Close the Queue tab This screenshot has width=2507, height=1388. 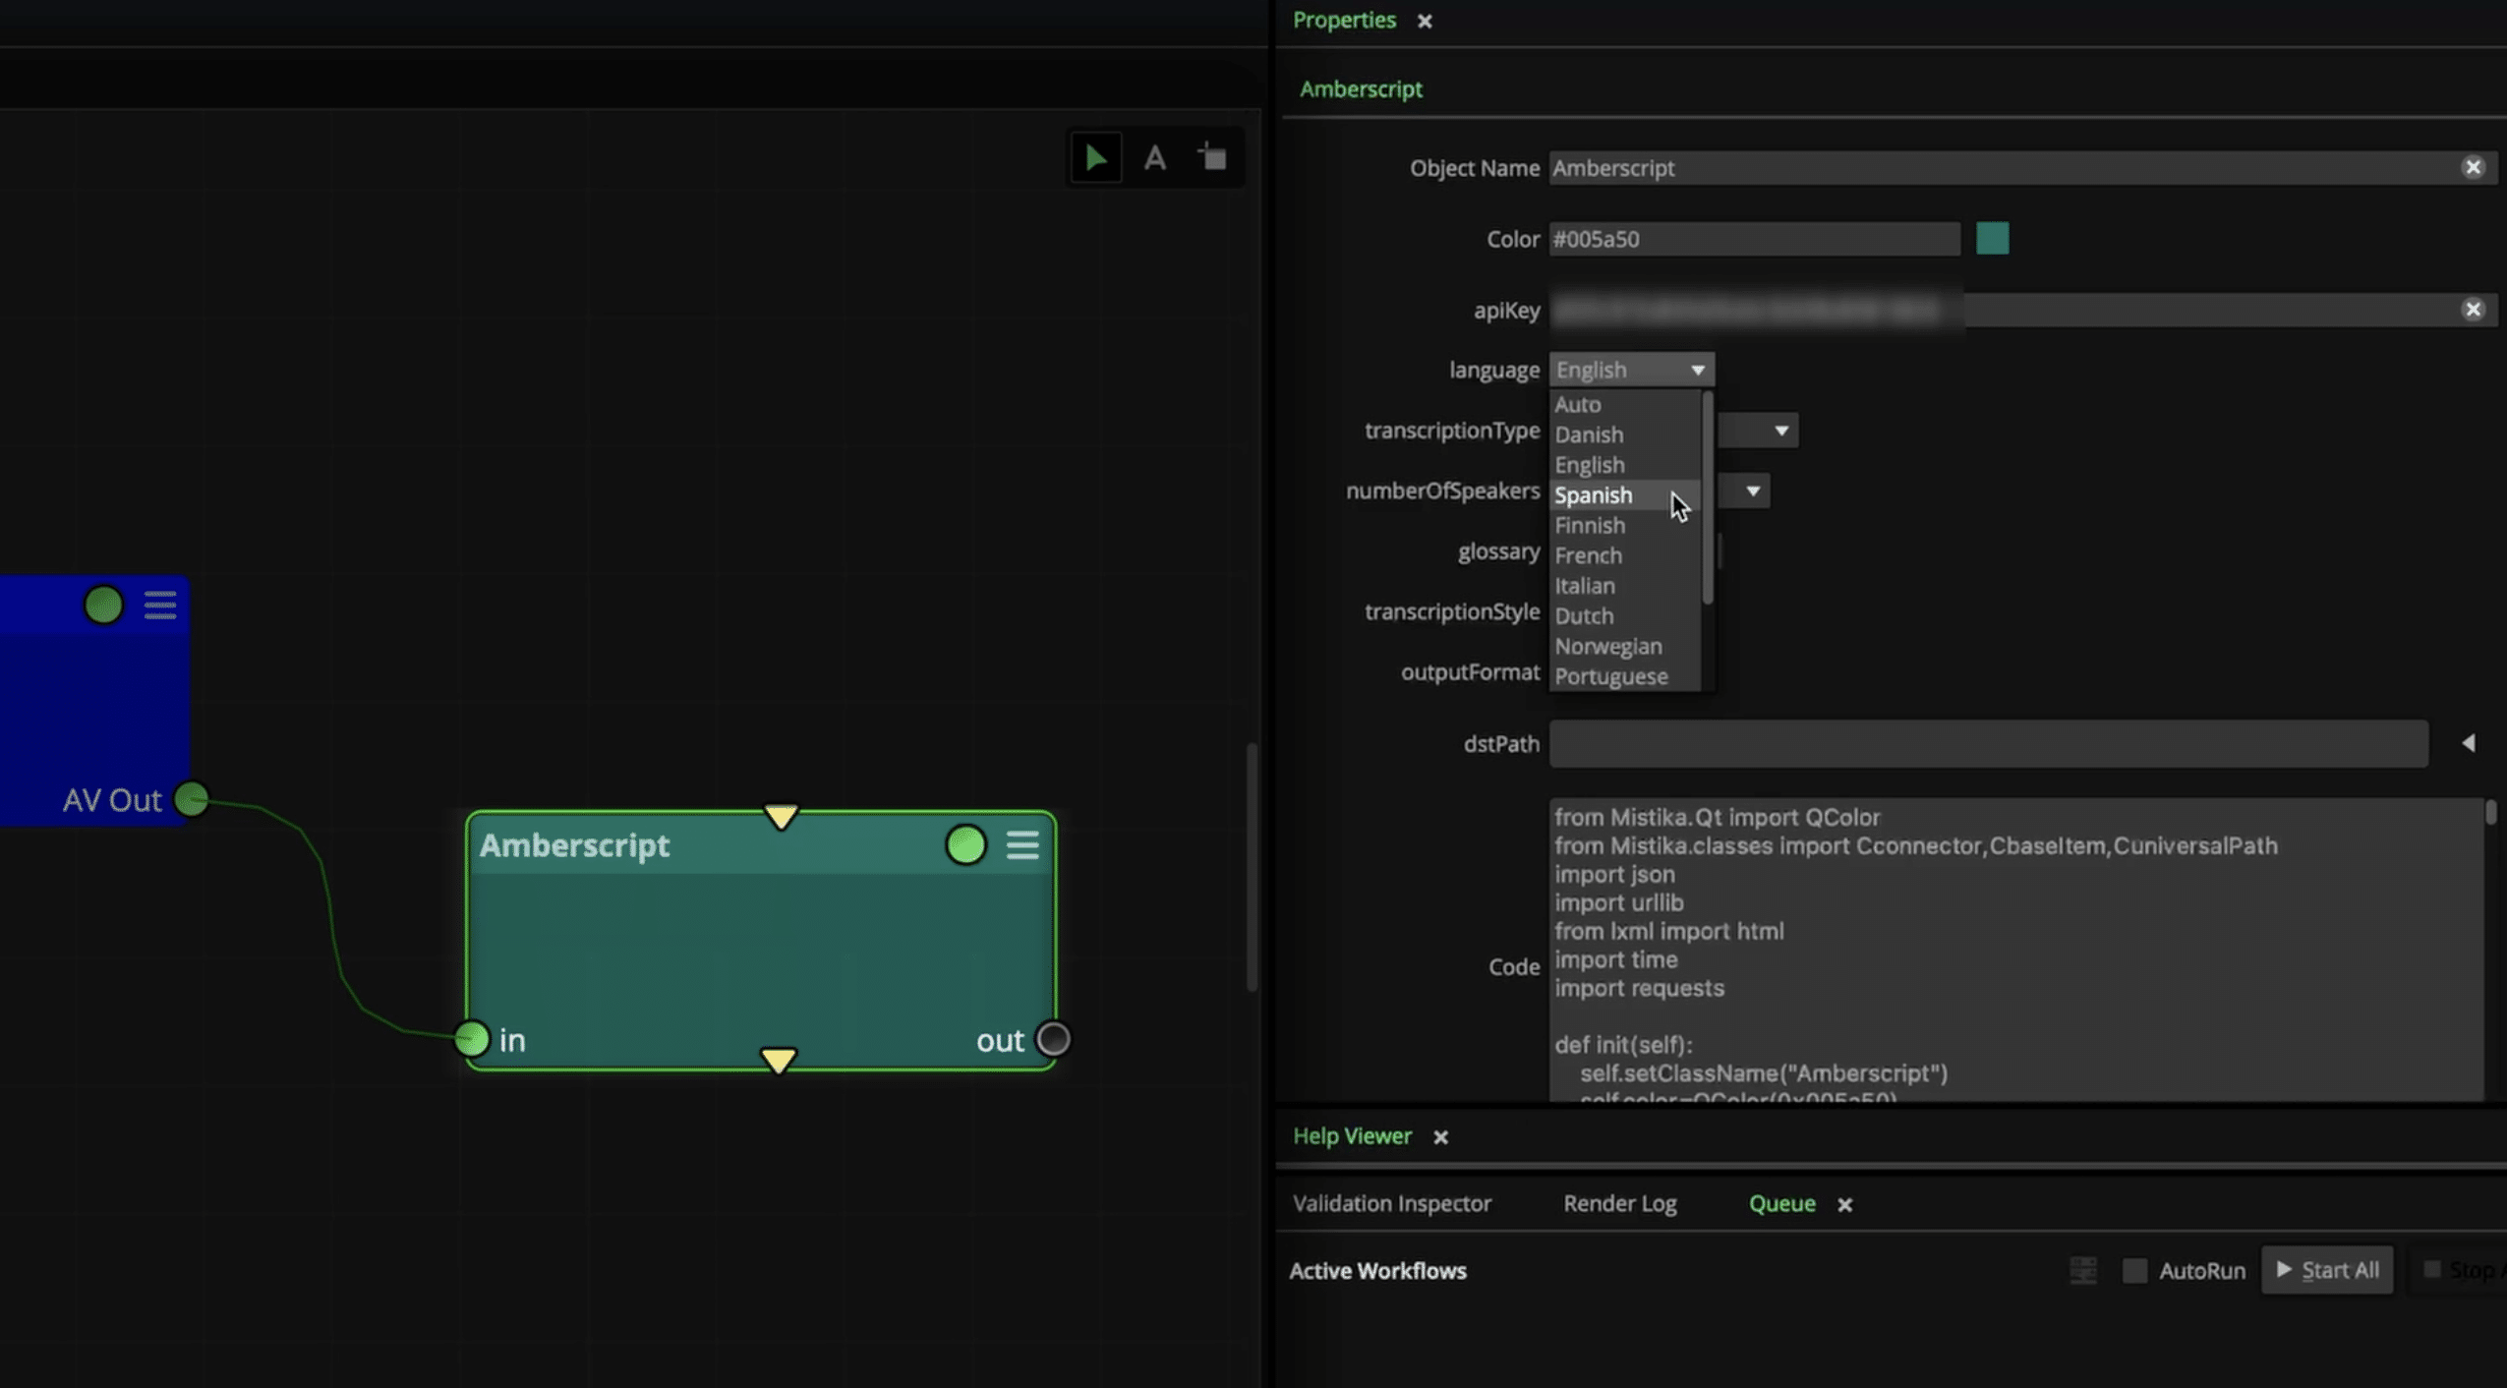point(1844,1204)
